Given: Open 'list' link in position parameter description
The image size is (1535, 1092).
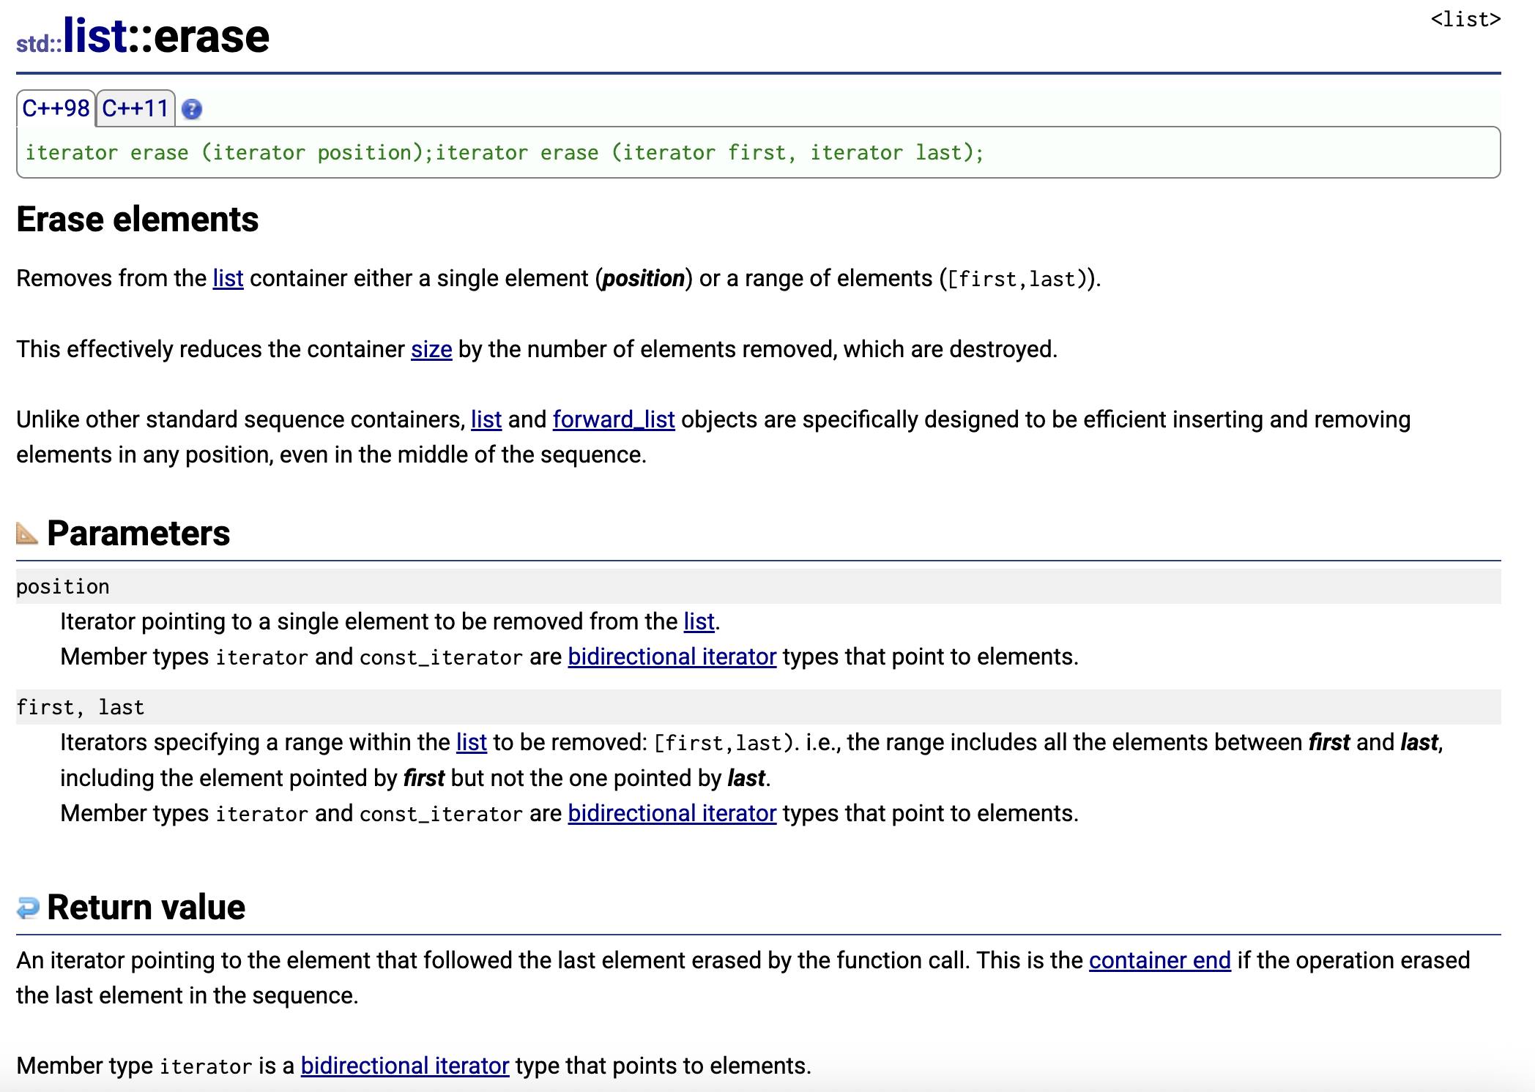Looking at the screenshot, I should tap(699, 621).
